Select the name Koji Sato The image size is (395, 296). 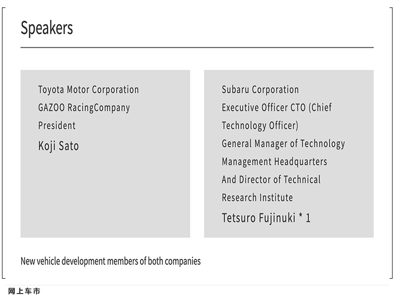point(58,146)
